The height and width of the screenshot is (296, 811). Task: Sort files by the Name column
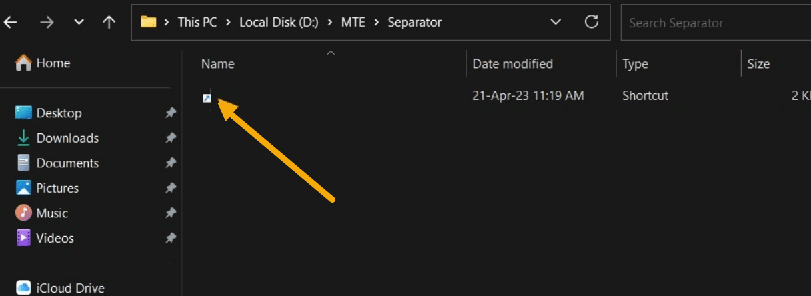pyautogui.click(x=218, y=64)
